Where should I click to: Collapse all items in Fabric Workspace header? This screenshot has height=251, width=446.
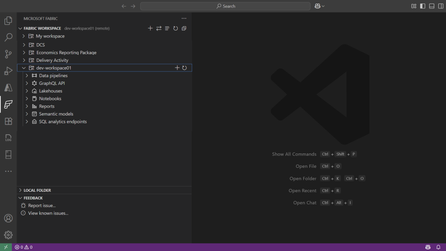[184, 28]
